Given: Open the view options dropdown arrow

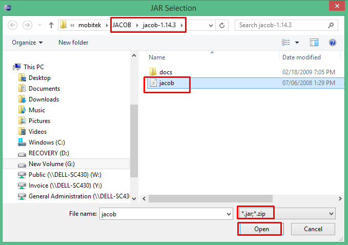Looking at the screenshot, I should 297,43.
